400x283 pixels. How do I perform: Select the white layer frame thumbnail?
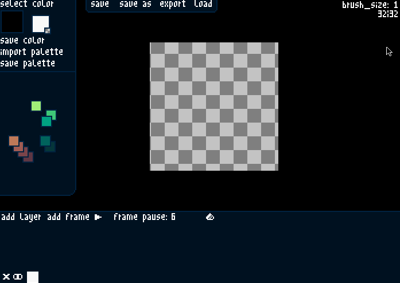33,277
